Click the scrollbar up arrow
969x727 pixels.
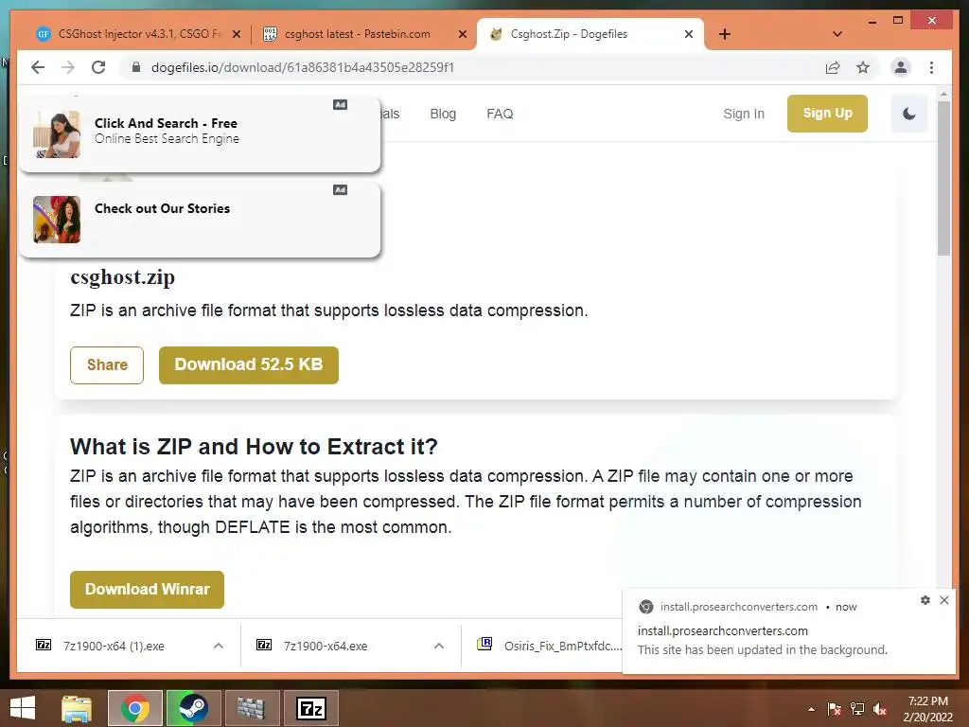point(943,94)
